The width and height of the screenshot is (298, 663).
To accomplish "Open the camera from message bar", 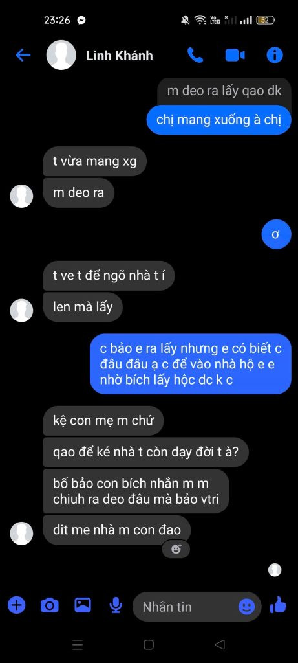I will (x=49, y=605).
